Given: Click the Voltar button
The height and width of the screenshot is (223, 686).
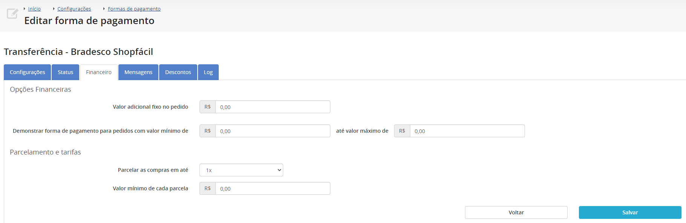Looking at the screenshot, I should (x=516, y=212).
